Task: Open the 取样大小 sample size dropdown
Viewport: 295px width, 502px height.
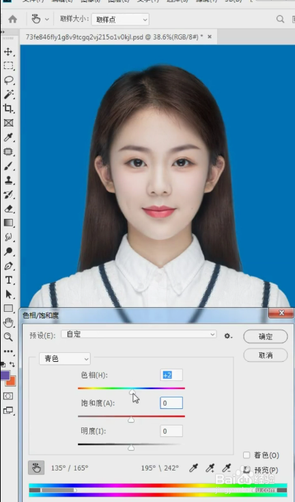Action: [x=120, y=20]
